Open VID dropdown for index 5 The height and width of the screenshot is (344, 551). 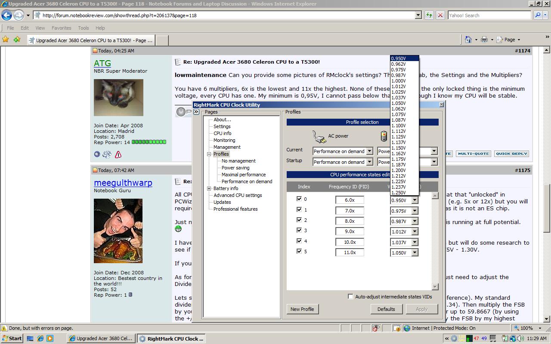[415, 253]
